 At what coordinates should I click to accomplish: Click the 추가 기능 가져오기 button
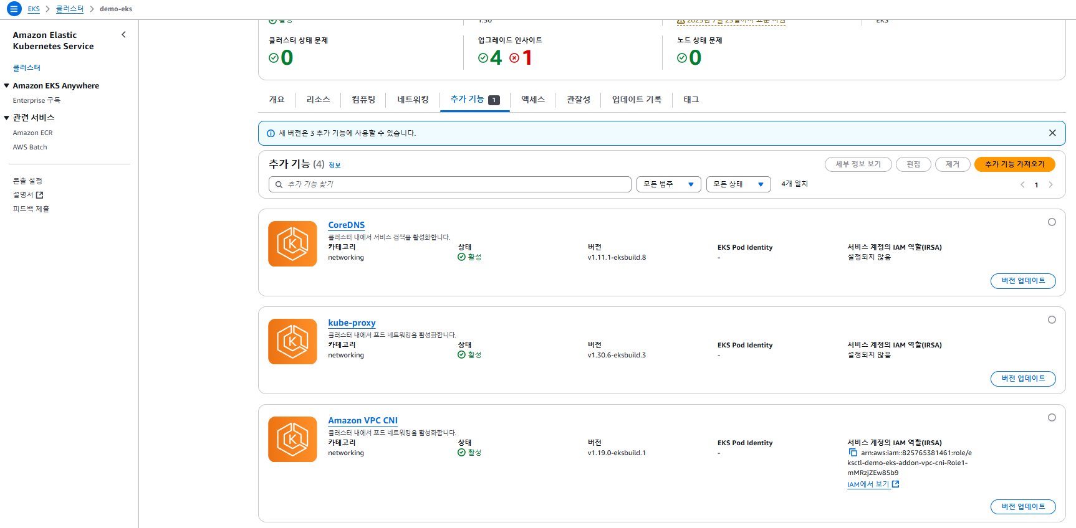click(x=1014, y=164)
